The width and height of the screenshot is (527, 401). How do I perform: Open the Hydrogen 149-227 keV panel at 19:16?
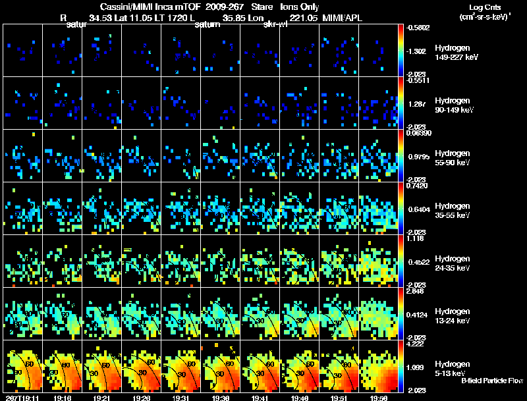tap(62, 51)
